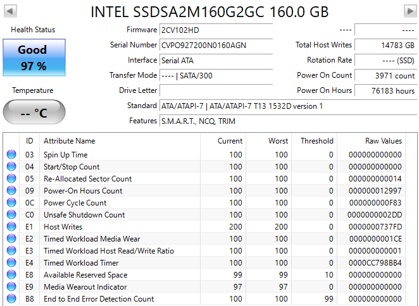Select the Unsafe Shutdown Count attribute name
This screenshot has height=306, width=419.
coord(84,215)
